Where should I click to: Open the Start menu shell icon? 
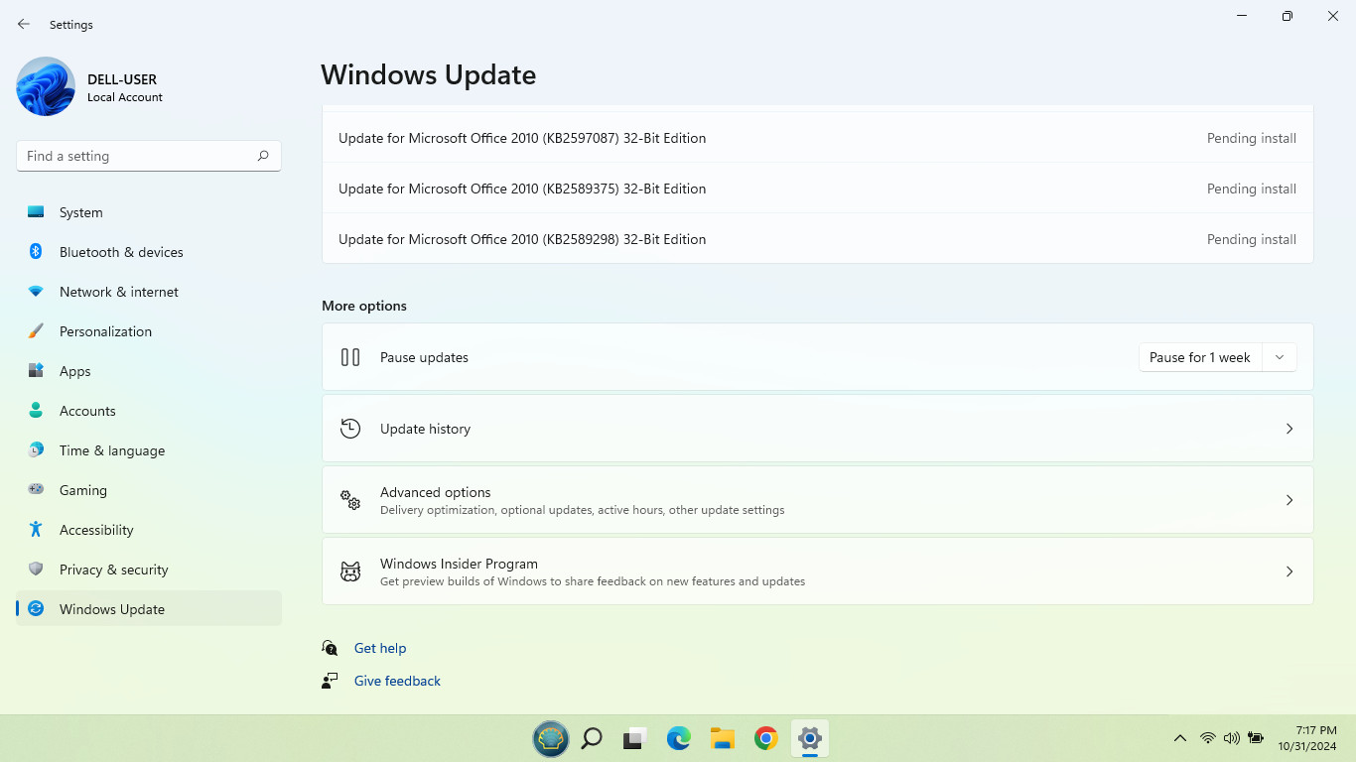tap(551, 738)
